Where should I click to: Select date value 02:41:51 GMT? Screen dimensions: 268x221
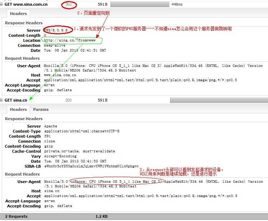75,50
